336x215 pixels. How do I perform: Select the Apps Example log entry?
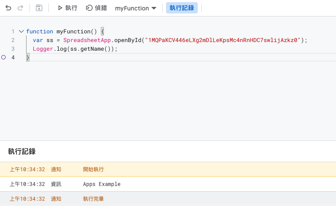[102, 184]
